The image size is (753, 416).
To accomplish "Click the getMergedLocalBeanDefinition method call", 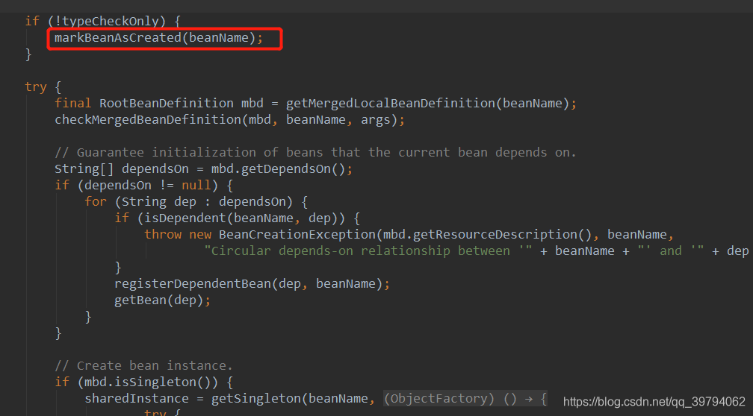I will pyautogui.click(x=391, y=103).
